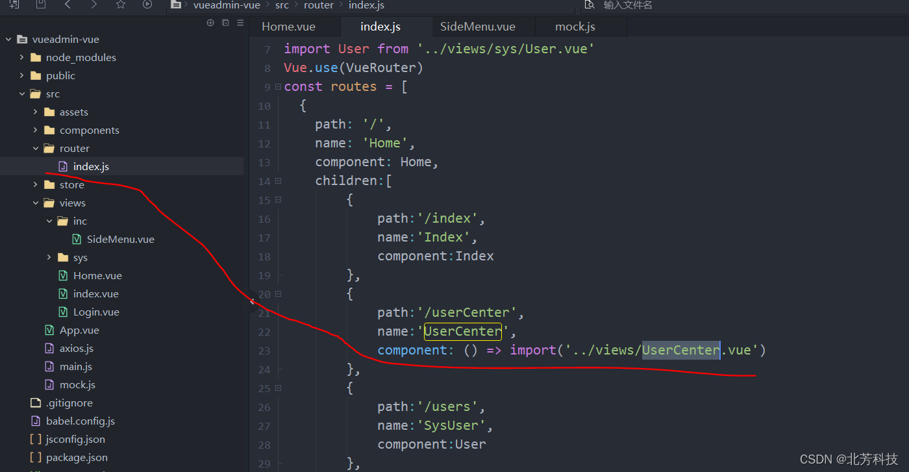
Task: Click the star favorites icon
Action: (x=121, y=5)
